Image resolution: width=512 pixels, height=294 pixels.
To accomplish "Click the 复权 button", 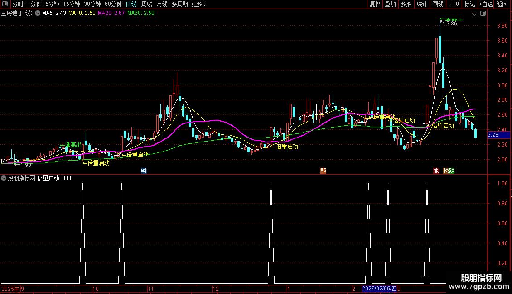I will click(375, 4).
